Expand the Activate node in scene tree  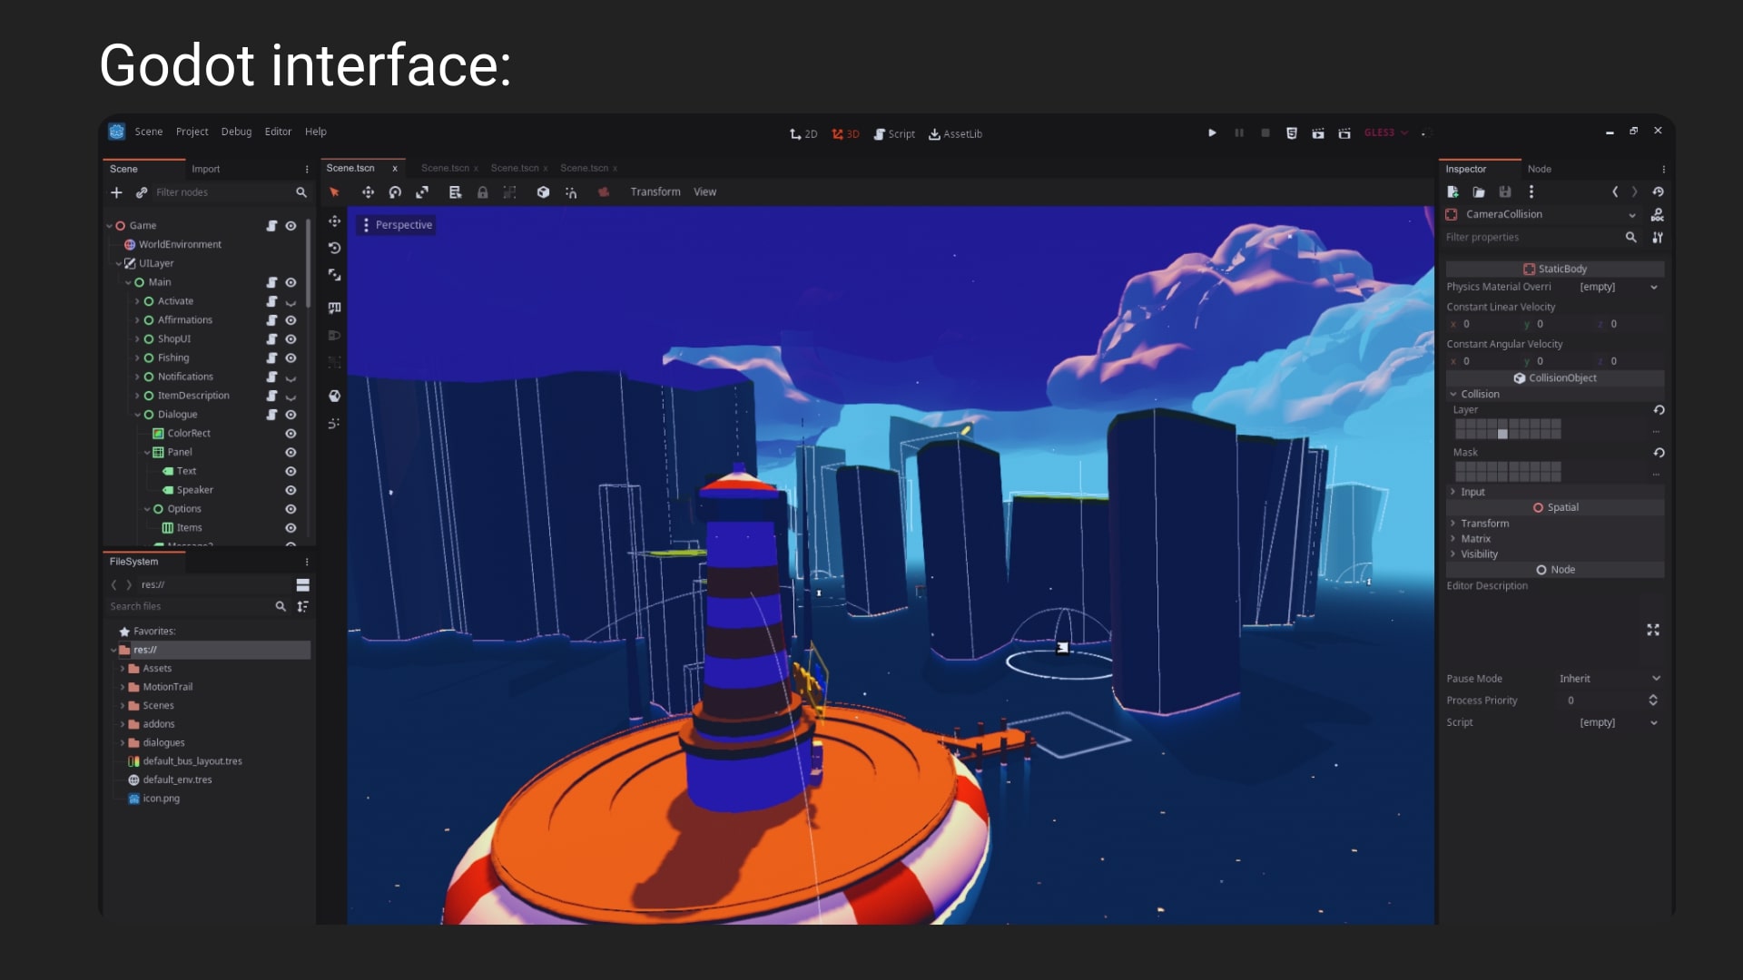pyautogui.click(x=137, y=301)
